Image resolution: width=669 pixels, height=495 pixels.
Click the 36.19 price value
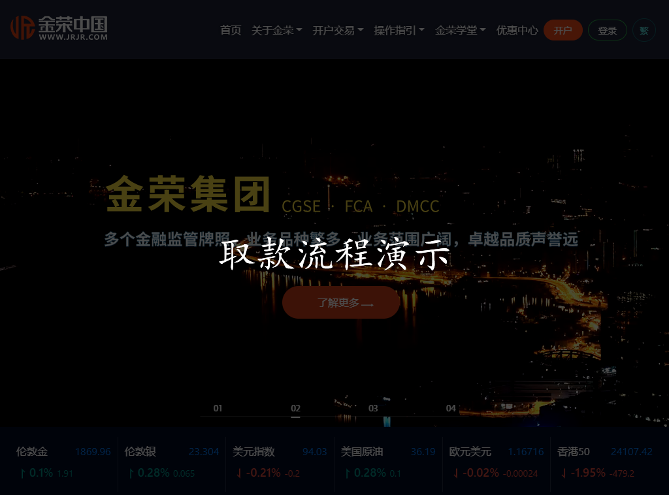click(423, 451)
